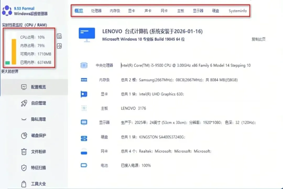Click the green CPU usage bar

point(8,63)
